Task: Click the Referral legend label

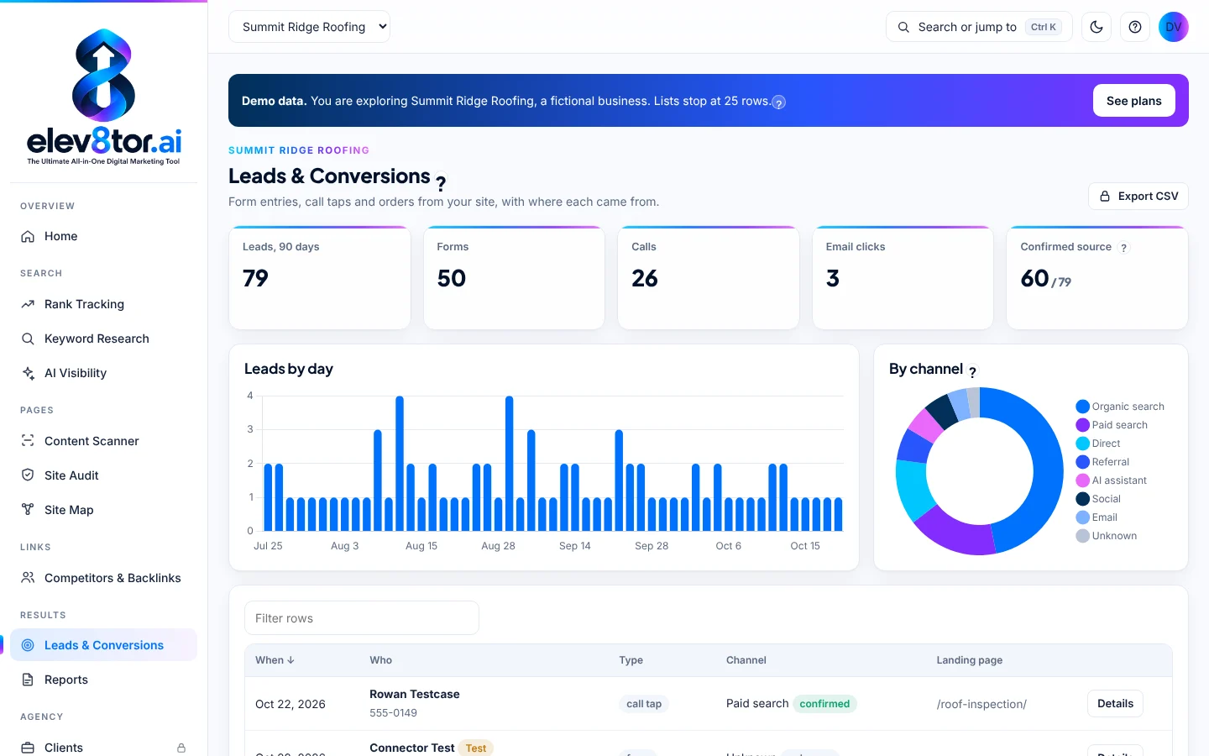Action: point(1111,462)
